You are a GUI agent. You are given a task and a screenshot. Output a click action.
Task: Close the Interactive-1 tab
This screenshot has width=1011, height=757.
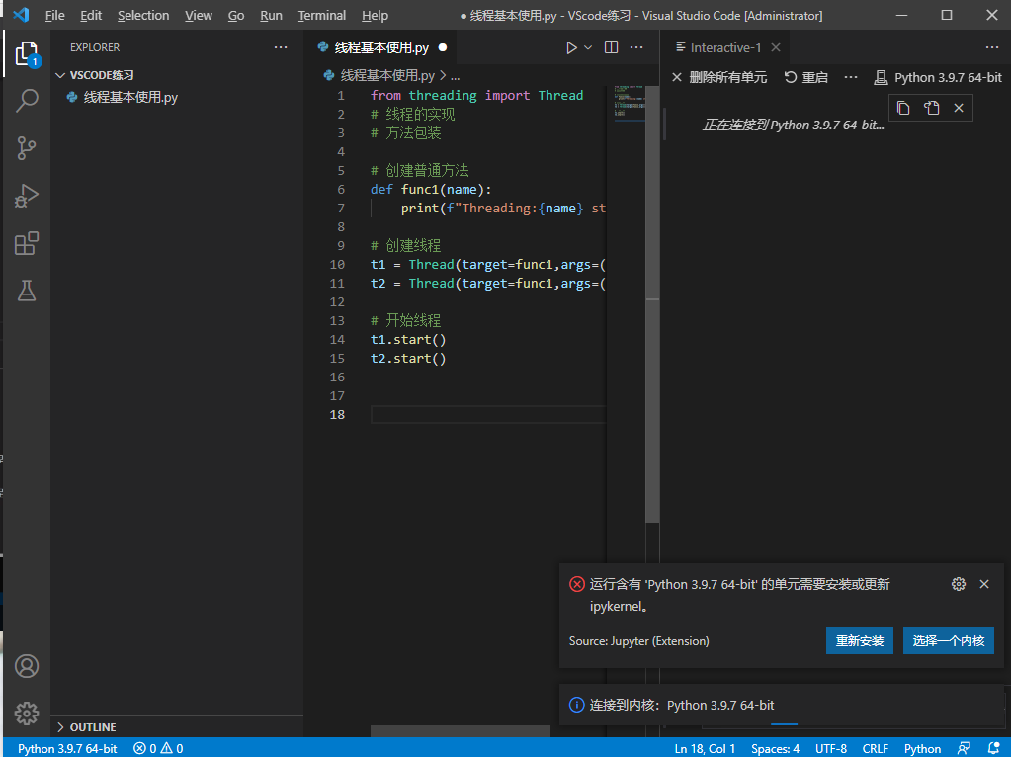click(776, 47)
